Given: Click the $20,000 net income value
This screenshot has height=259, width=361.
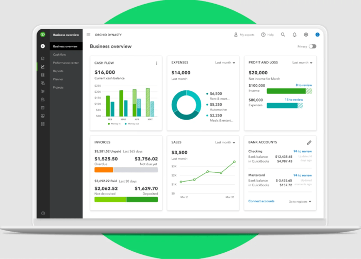Looking at the screenshot, I should click(x=258, y=73).
